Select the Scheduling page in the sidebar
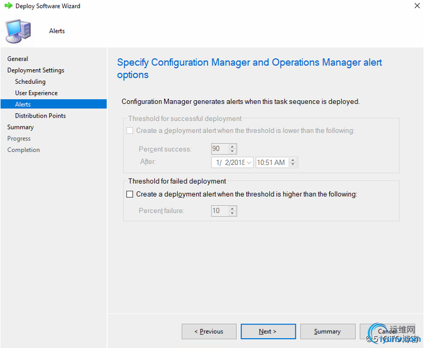Screen dimensions: 424x348 point(31,82)
